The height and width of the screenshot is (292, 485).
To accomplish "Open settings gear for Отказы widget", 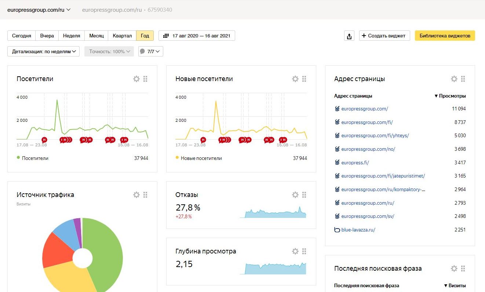I will click(295, 195).
